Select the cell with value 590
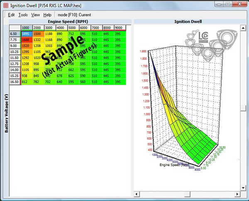249x201 pixels. [85, 76]
